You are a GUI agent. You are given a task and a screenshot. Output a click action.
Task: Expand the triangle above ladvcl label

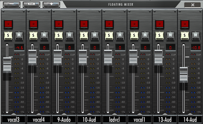[x=114, y=114]
